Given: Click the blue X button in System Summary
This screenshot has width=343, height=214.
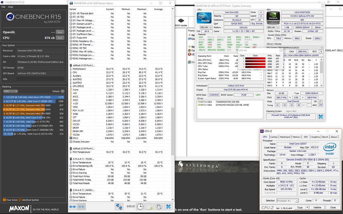Looking at the screenshot, I should click(321, 117).
